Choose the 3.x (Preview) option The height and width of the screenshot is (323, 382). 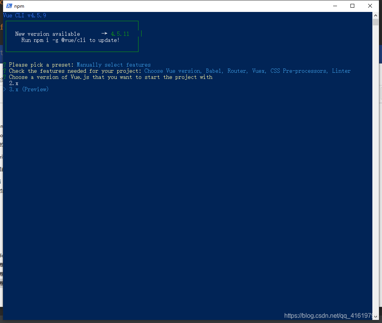[x=29, y=89]
